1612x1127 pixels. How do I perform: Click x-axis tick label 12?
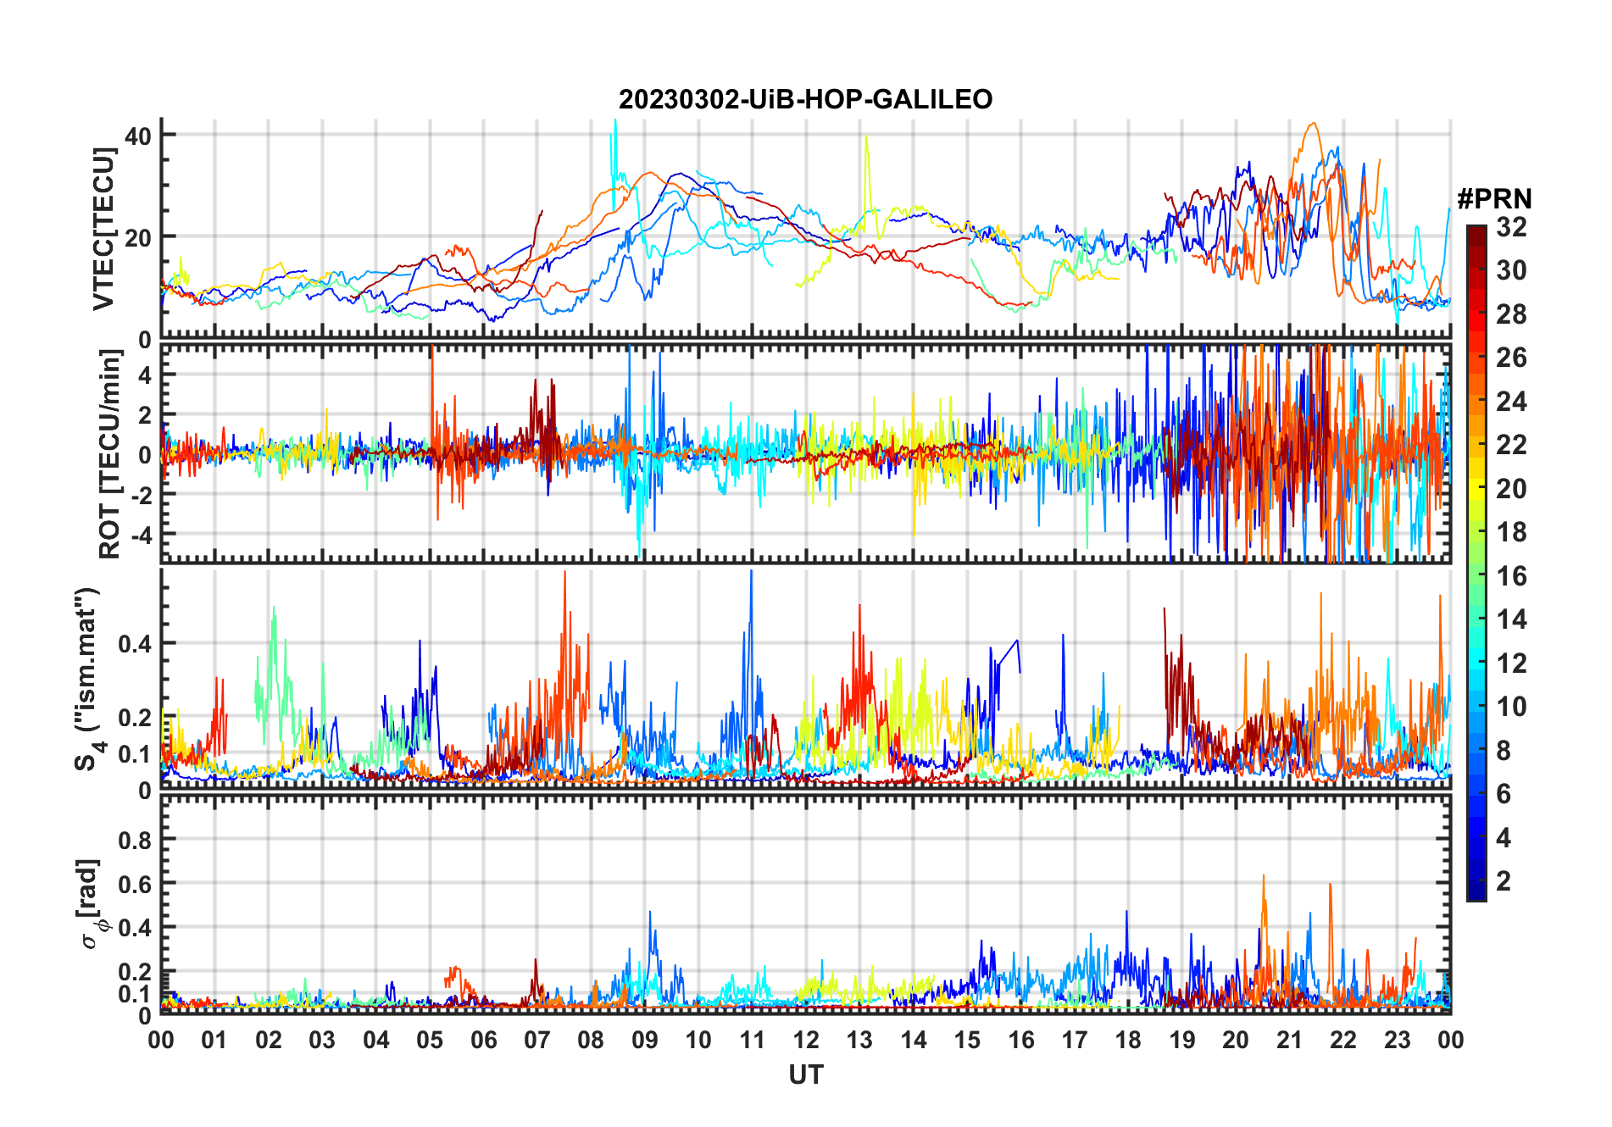point(806,1040)
